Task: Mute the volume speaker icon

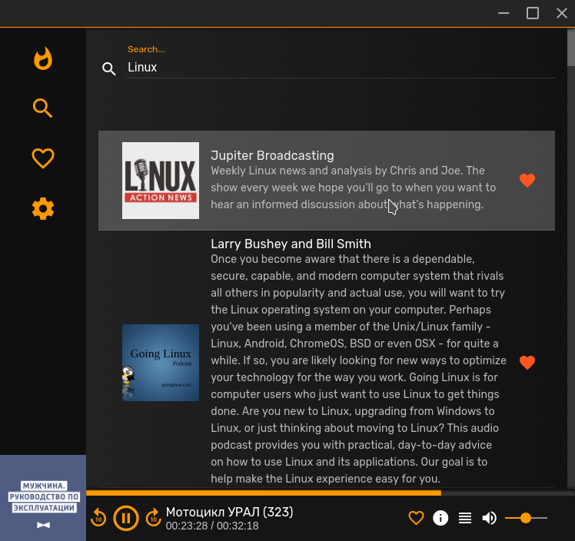Action: [489, 518]
